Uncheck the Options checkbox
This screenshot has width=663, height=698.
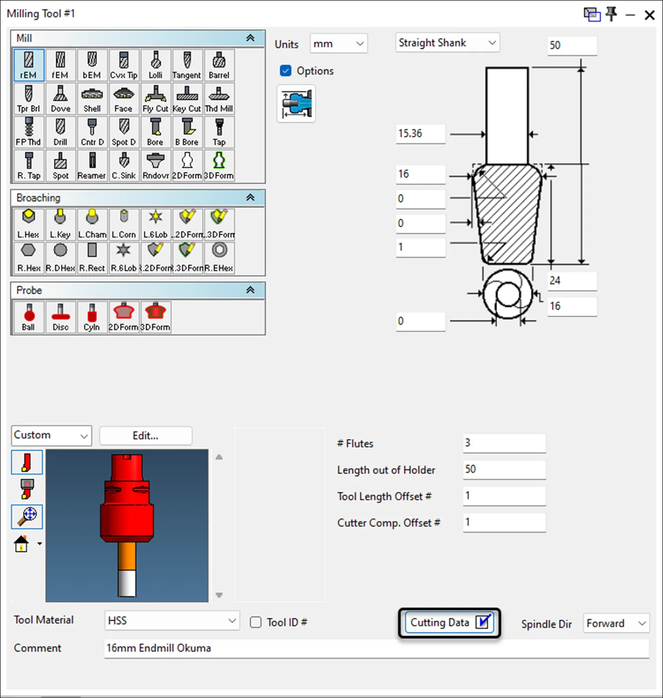click(285, 70)
